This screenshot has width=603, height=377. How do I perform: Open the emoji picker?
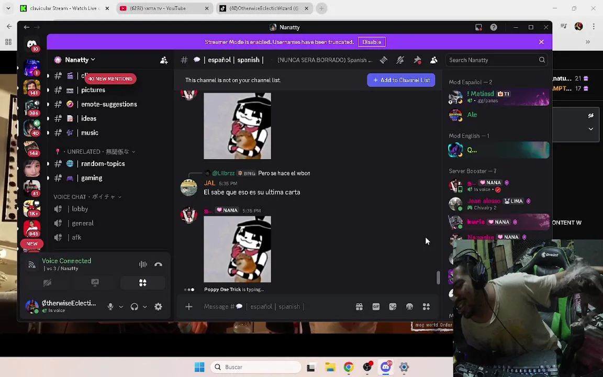tap(409, 307)
